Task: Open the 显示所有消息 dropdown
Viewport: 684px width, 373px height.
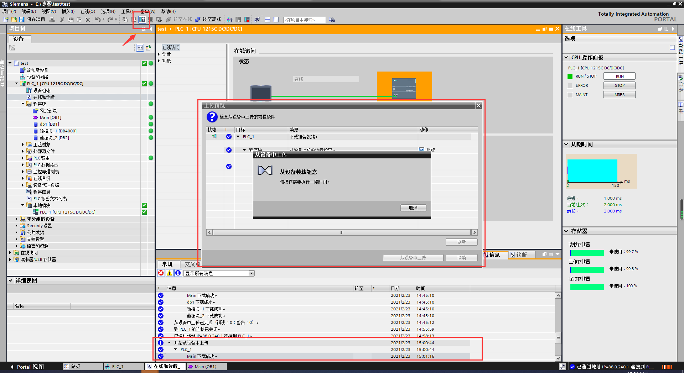Action: click(x=252, y=273)
